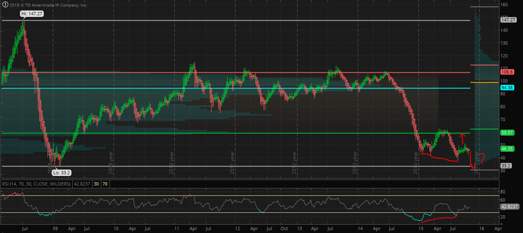Click the 130 price axis value
The height and width of the screenshot is (233, 523).
(504, 43)
